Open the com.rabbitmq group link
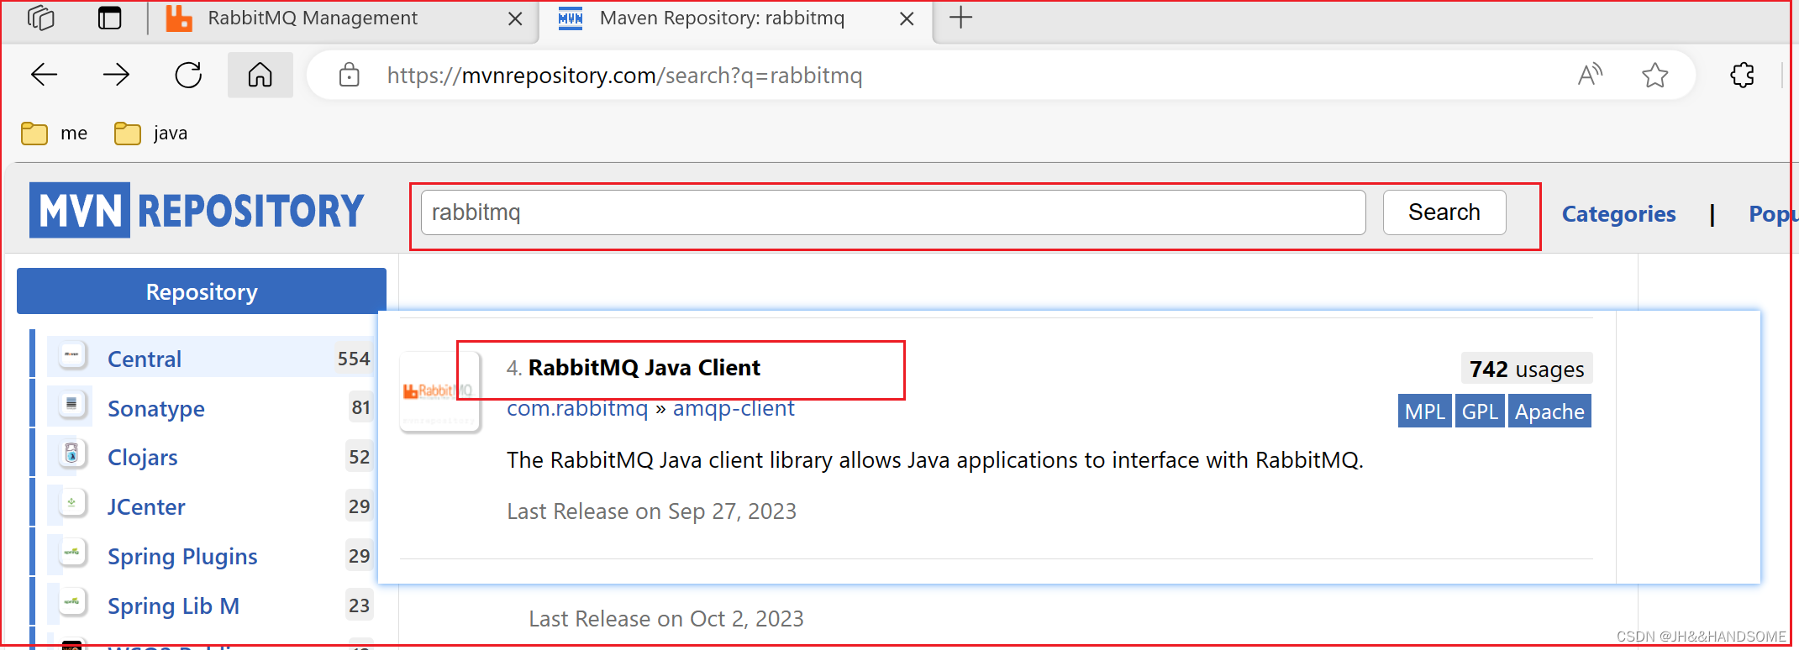Screen dimensions: 1799x650 [577, 408]
